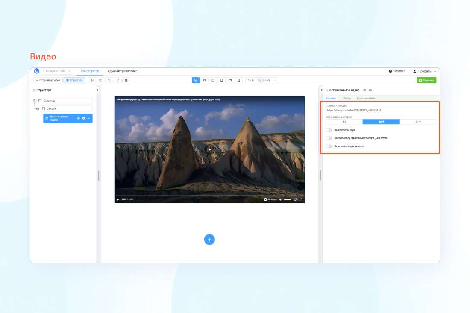The width and height of the screenshot is (470, 313).
Task: Collapse the Страница tree node
Action: click(34, 101)
